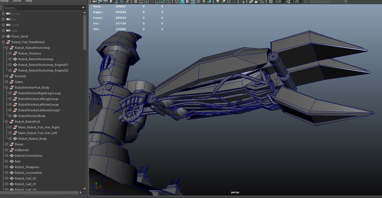Click the Grease Pencil icon
This screenshot has height=198, width=382.
pyautogui.click(x=127, y=1)
